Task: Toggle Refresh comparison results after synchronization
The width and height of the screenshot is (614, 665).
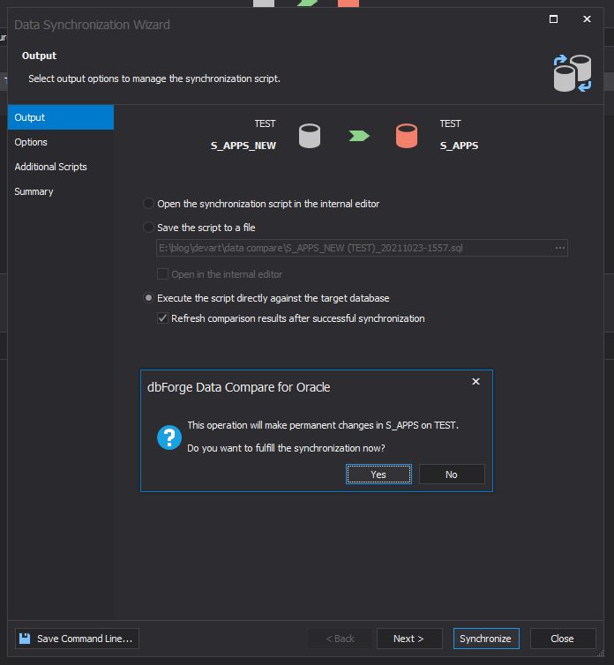Action: click(x=162, y=318)
